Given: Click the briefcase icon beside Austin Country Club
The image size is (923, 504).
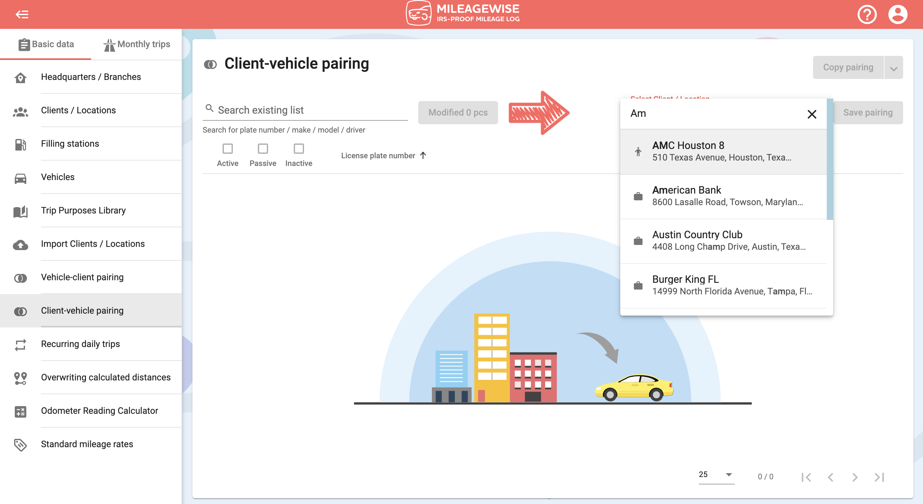Looking at the screenshot, I should click(x=638, y=241).
